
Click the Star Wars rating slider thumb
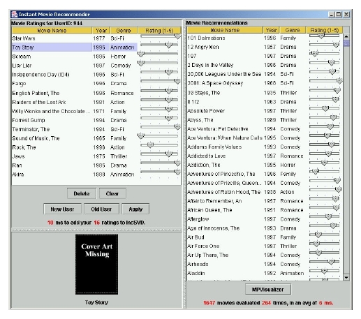tap(177, 36)
